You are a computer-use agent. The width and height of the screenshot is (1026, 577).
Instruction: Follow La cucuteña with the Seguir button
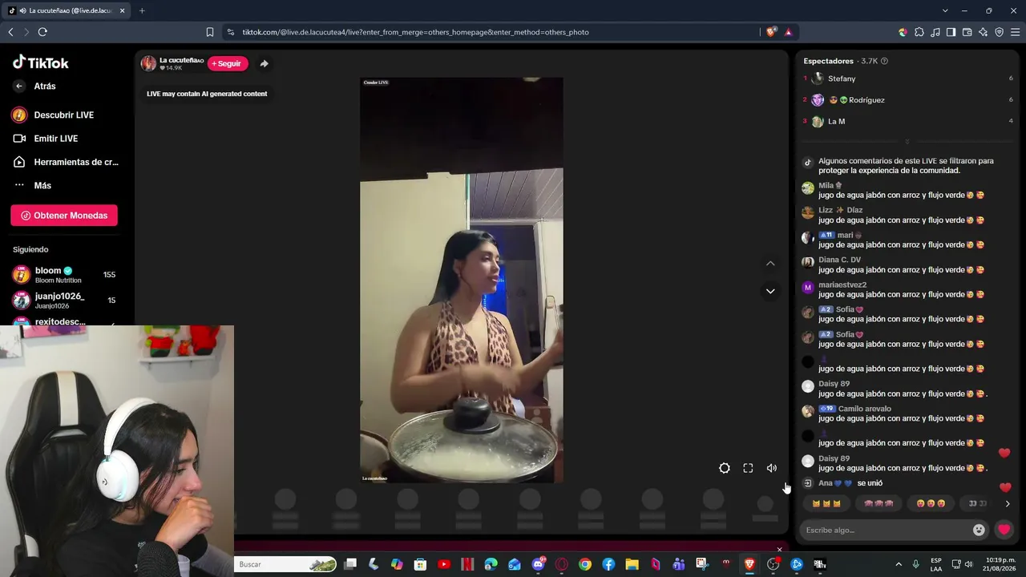pos(228,63)
